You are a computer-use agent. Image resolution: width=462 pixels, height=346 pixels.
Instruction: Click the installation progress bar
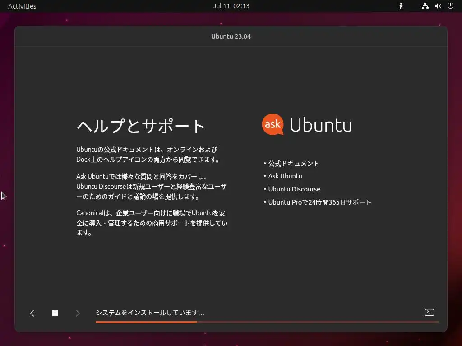click(x=267, y=322)
